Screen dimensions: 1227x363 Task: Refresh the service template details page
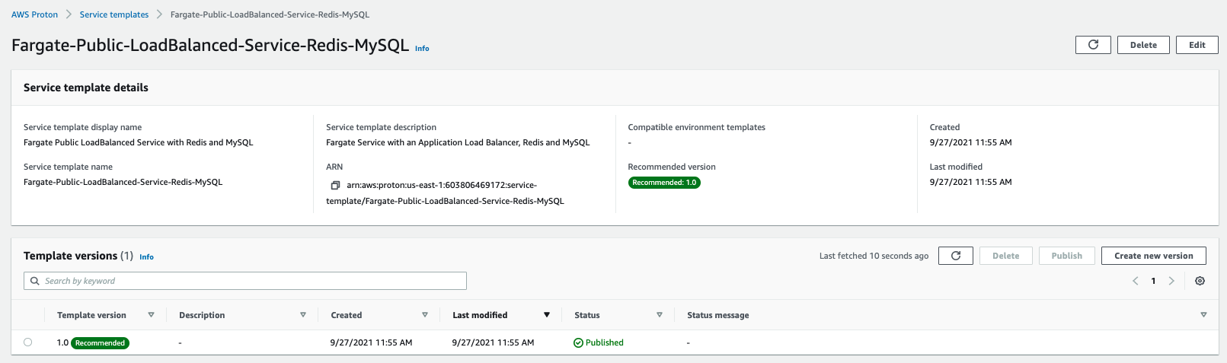pos(1093,45)
